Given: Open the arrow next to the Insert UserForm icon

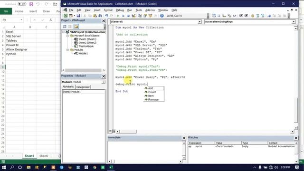Looking at the screenshot, I should pyautogui.click(x=74, y=16).
